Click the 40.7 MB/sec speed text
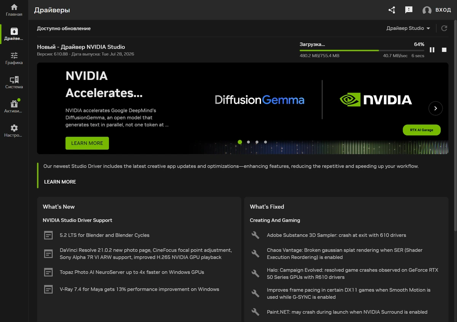The image size is (457, 322). 395,56
